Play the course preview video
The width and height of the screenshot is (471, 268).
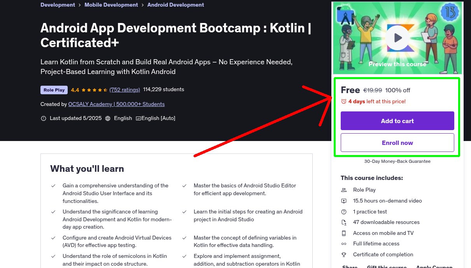coord(397,38)
